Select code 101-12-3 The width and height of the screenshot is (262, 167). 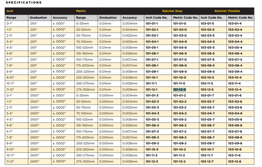152,161
